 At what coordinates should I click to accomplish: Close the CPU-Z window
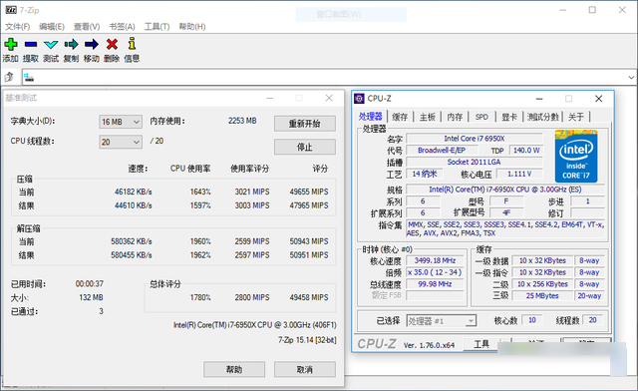coord(598,99)
